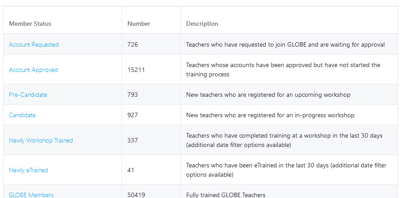Image resolution: width=403 pixels, height=198 pixels.
Task: Click the Fully trained GLOBE Teachers description
Action: point(226,195)
